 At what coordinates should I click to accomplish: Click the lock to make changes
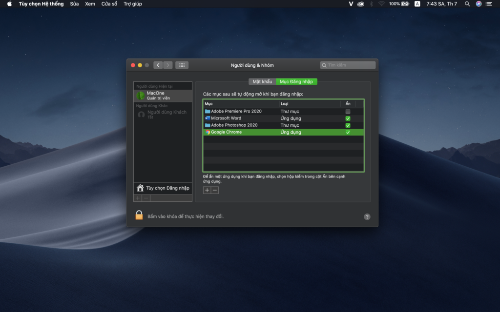coord(139,215)
